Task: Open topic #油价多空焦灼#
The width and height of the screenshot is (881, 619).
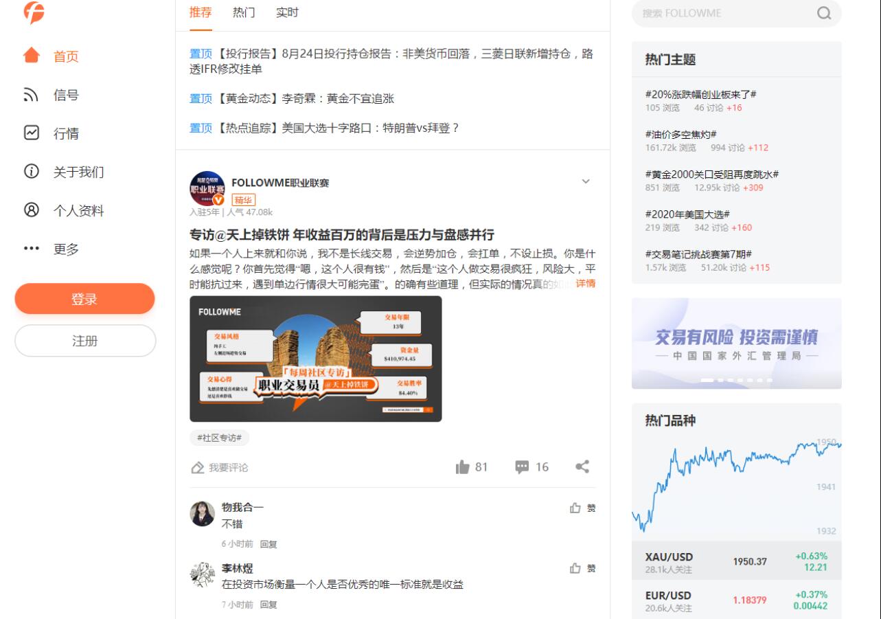Action: [x=681, y=134]
